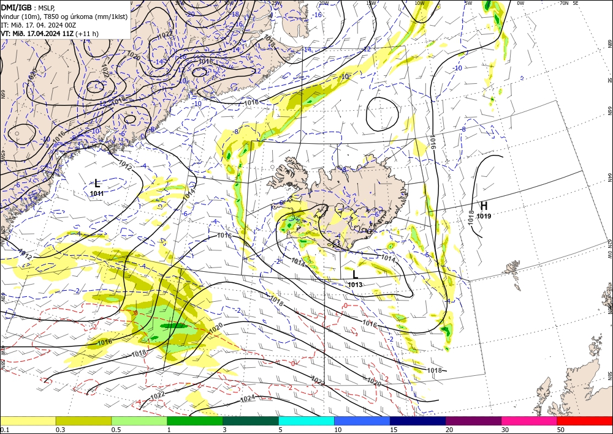Pick the blue 10–15 legend swatch
The height and width of the screenshot is (434, 613).
(362, 421)
